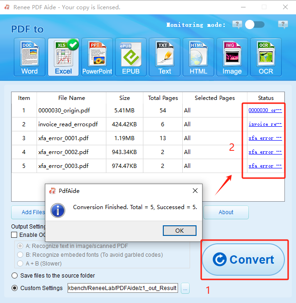Close the PdfAide dialog box
The width and height of the screenshot is (296, 303).
[195, 191]
